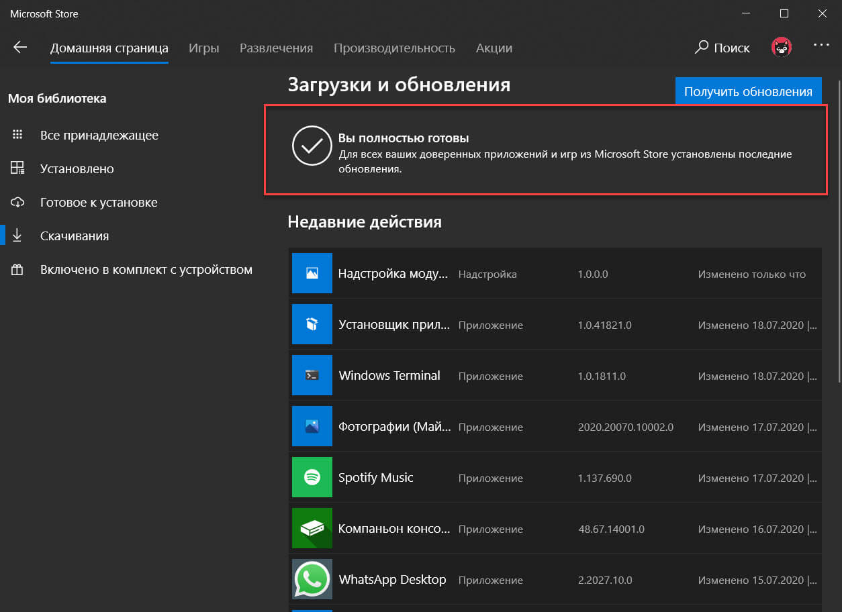Click the Поиск search label

pyautogui.click(x=732, y=48)
